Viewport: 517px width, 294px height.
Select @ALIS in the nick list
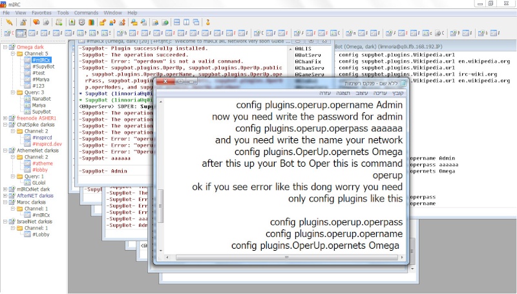[x=303, y=48]
